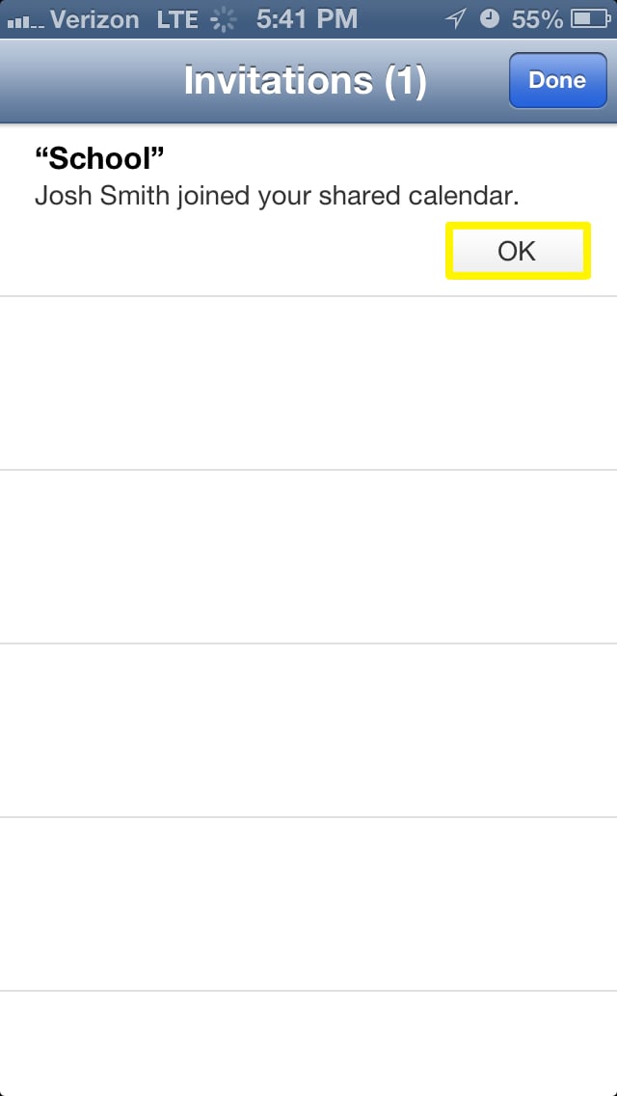Select third empty row beneath School invitation
Screen dimensions: 617x1096
click(308, 730)
